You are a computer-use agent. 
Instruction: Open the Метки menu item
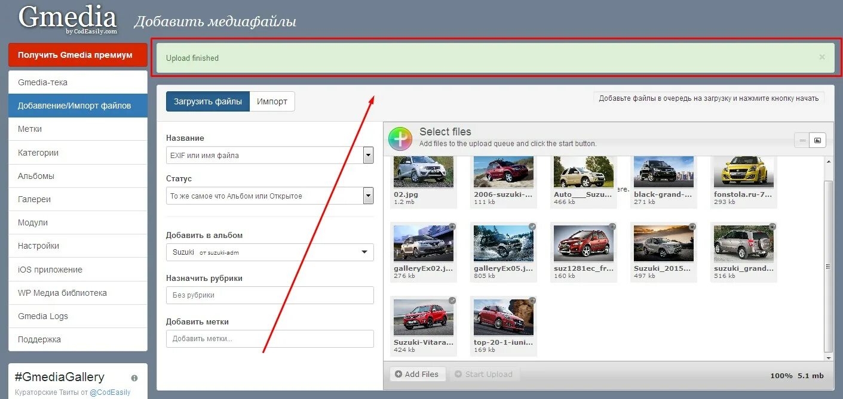point(78,129)
